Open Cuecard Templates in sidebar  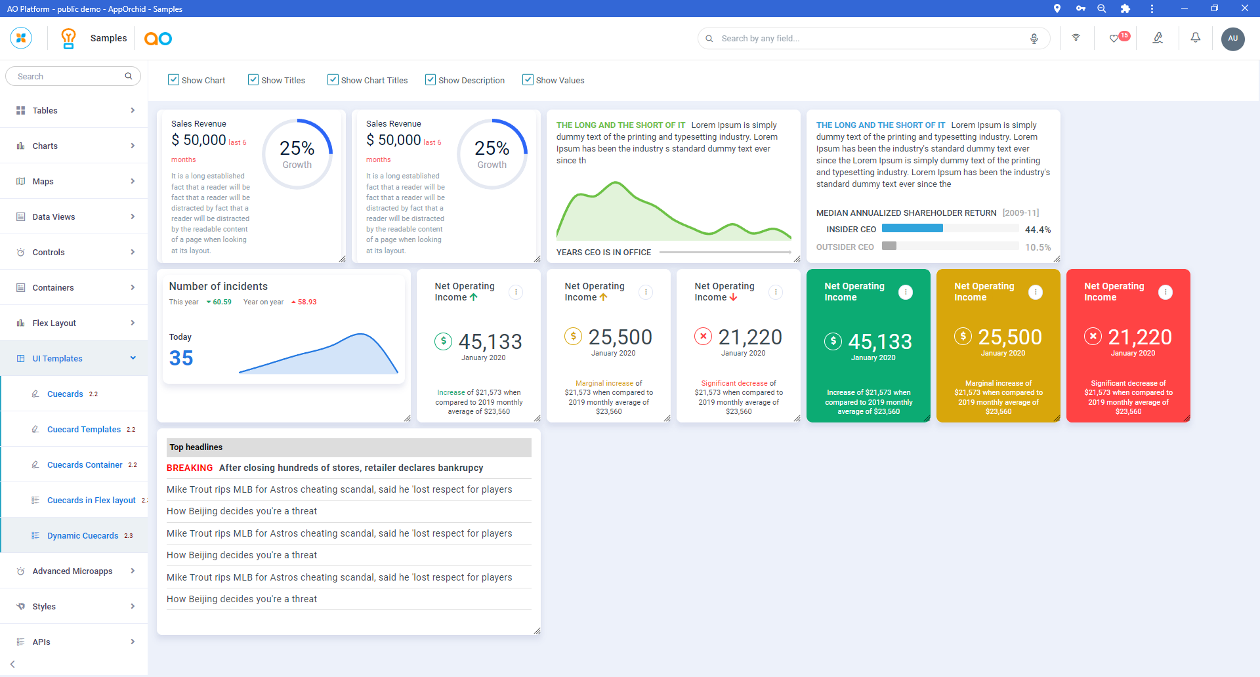[83, 429]
